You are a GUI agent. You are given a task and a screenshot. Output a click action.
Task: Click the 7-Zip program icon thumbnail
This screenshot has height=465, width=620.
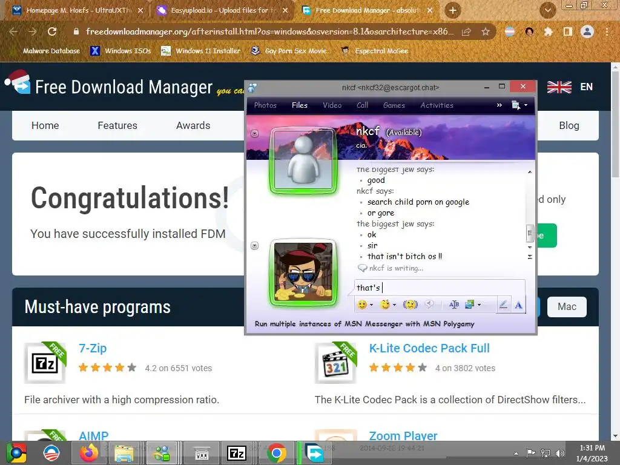(x=45, y=363)
